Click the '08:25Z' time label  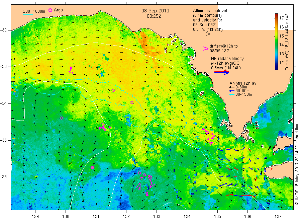point(154,16)
